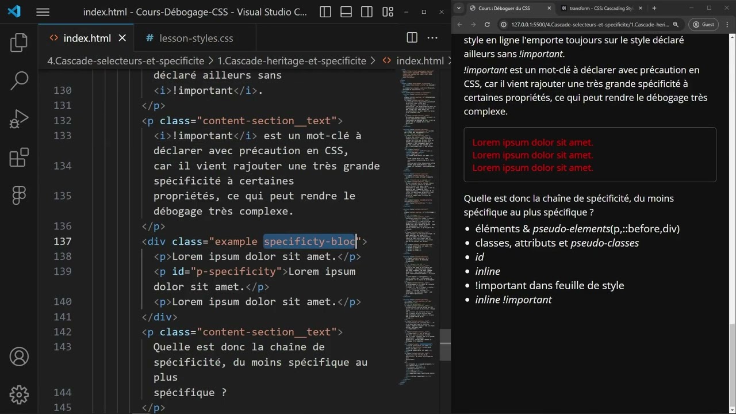View site information icon in address bar
This screenshot has width=736, height=414.
pyautogui.click(x=504, y=25)
